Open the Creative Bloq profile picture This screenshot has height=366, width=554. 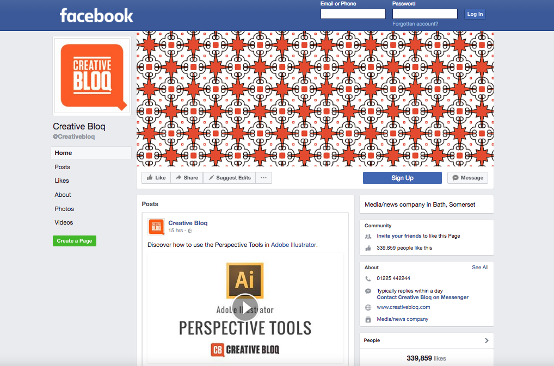click(x=92, y=76)
